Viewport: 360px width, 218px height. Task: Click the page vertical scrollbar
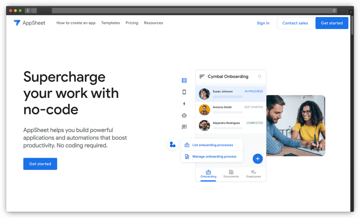352,25
